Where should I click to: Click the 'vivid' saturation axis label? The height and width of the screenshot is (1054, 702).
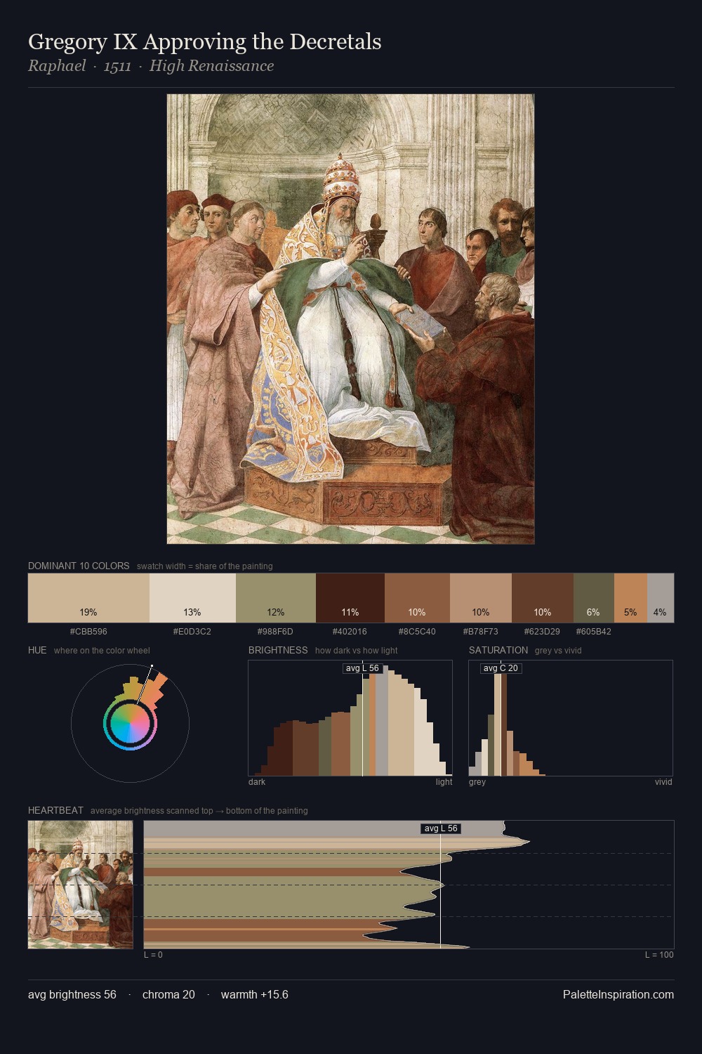(663, 781)
